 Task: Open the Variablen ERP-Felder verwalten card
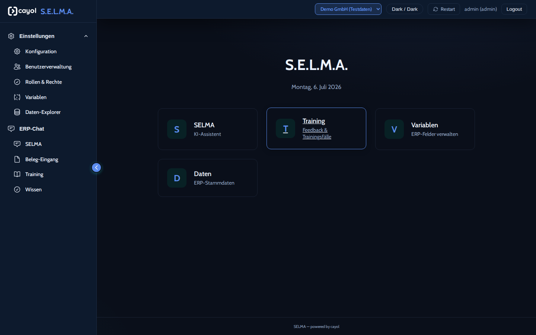[425, 129]
